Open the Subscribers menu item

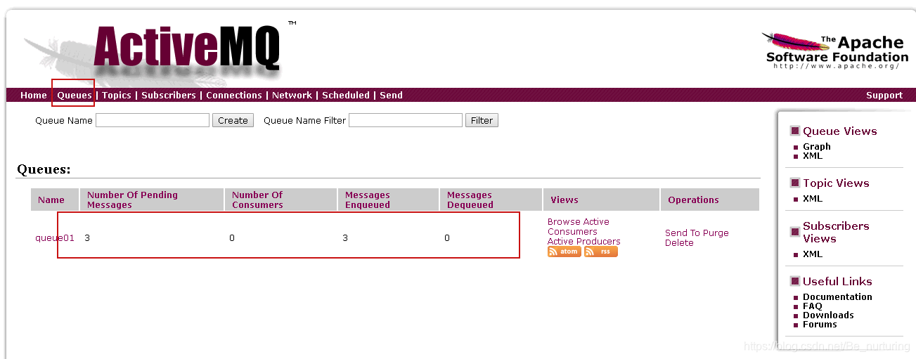pyautogui.click(x=169, y=96)
